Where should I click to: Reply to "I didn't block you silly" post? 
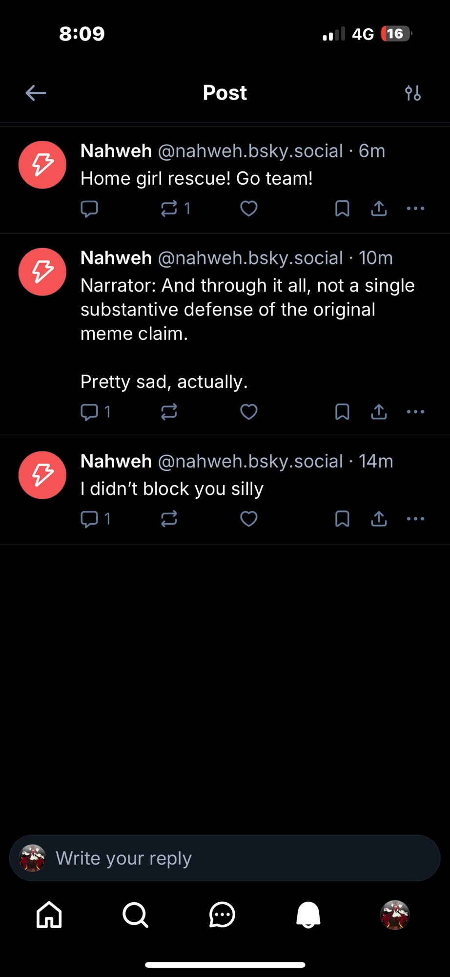[89, 519]
